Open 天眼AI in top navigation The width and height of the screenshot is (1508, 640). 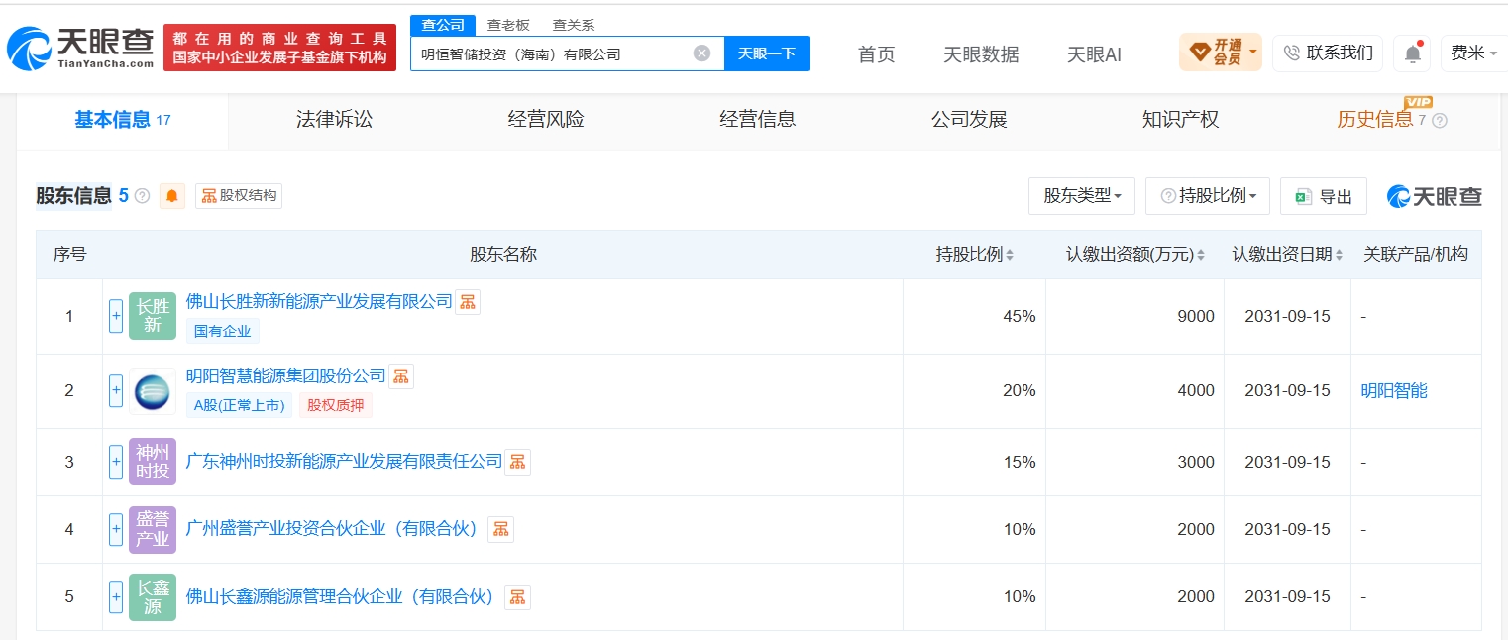tap(1094, 54)
